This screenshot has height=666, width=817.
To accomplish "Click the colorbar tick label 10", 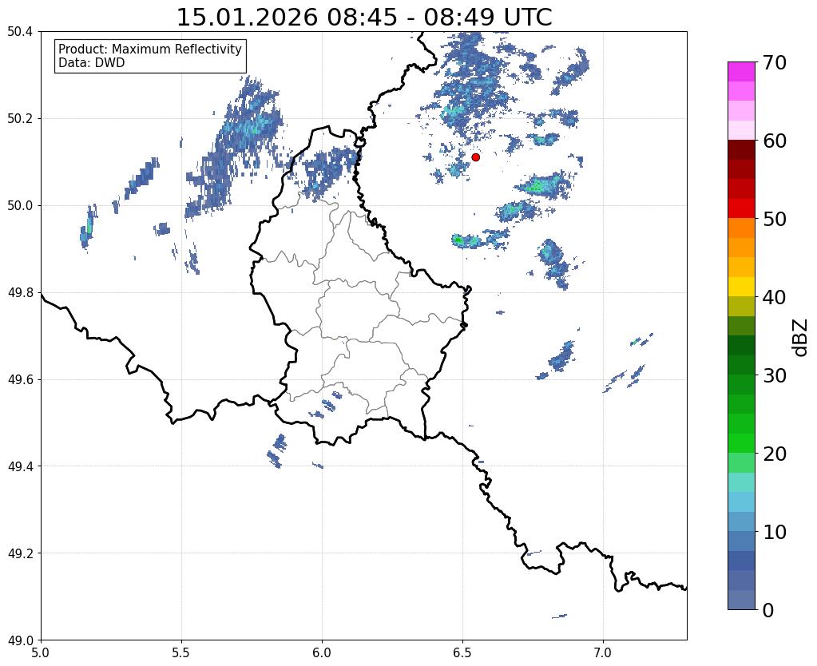I will [775, 532].
